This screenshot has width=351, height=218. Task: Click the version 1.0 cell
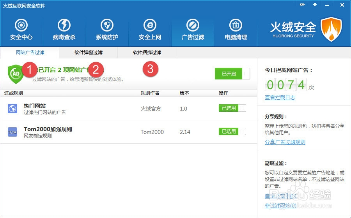click(184, 109)
